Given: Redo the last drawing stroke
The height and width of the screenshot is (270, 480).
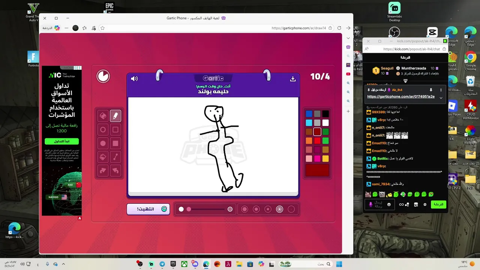Looking at the screenshot, I should [x=103, y=171].
